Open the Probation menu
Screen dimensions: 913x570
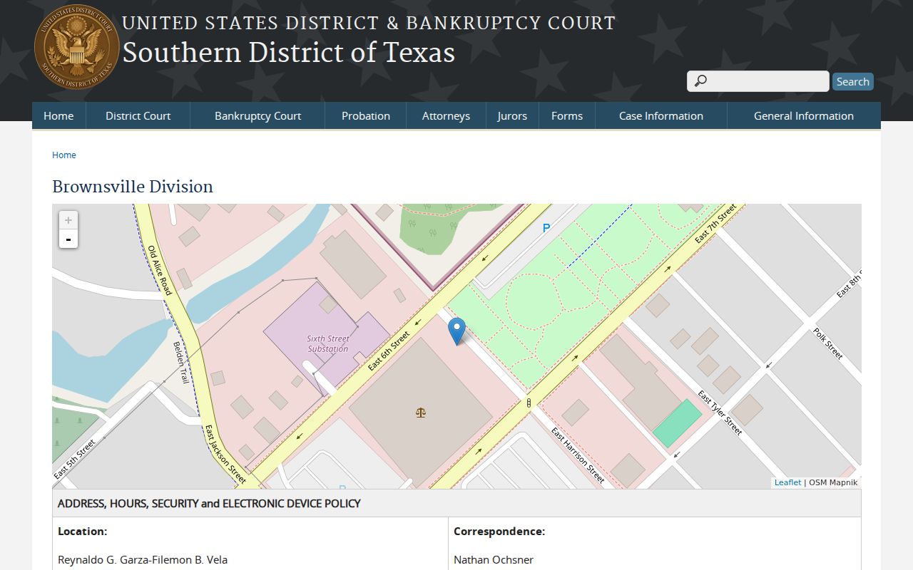(x=366, y=115)
